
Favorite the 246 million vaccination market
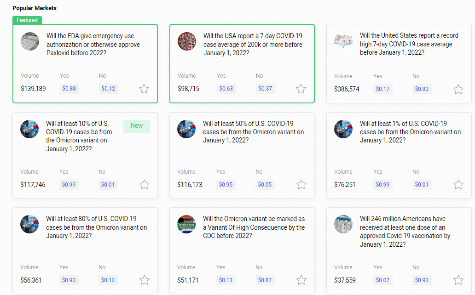pyautogui.click(x=458, y=280)
